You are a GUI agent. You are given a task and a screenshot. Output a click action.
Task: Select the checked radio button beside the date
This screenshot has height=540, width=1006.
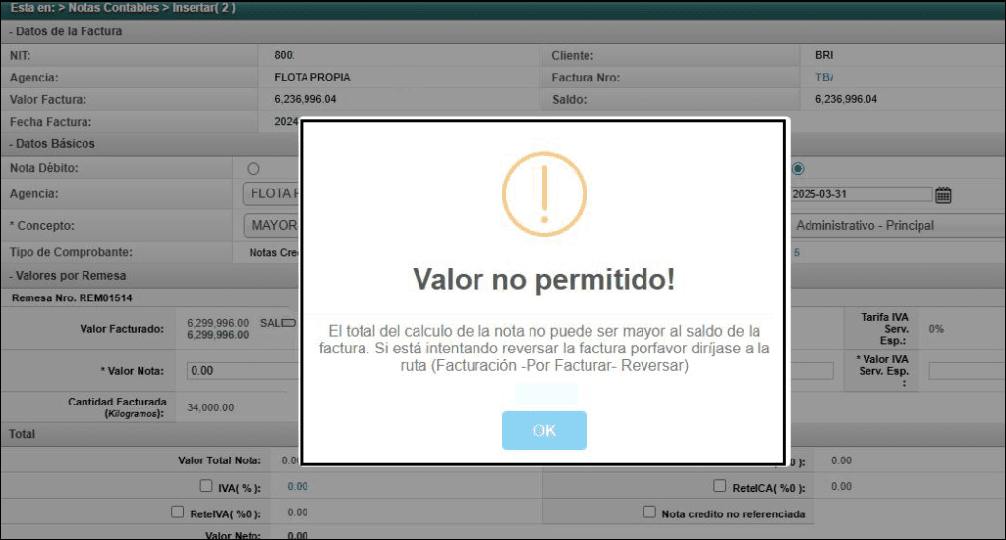797,169
